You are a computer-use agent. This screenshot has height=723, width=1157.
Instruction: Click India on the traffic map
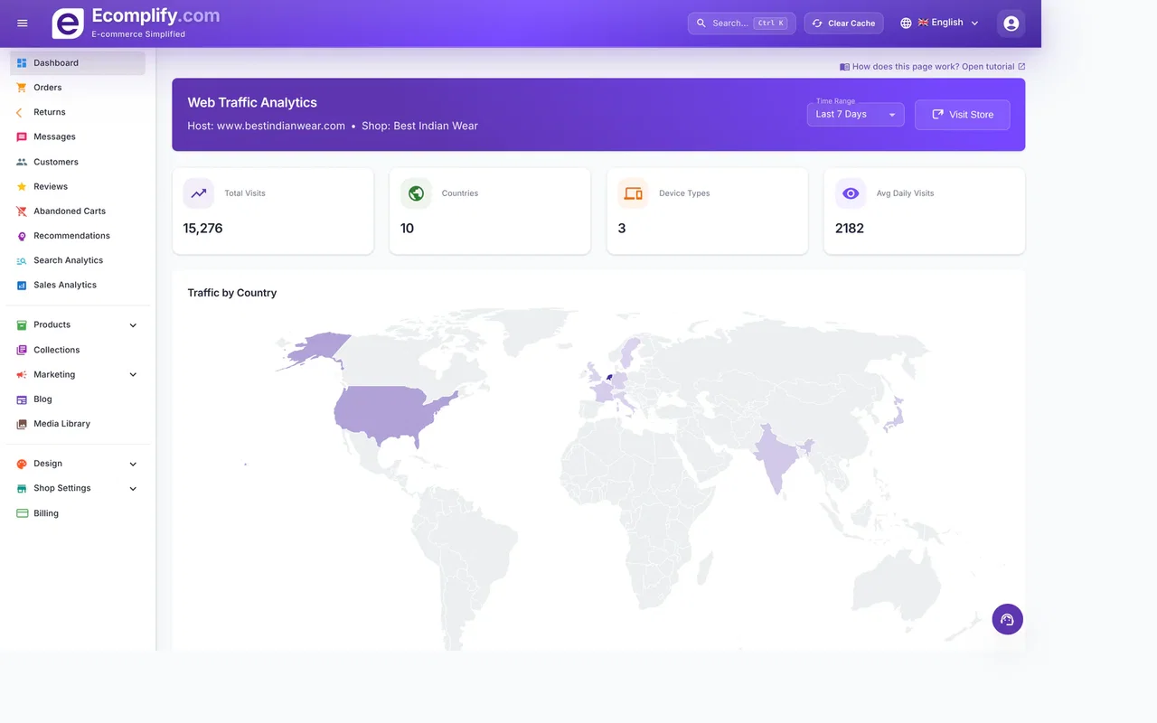coord(777,456)
